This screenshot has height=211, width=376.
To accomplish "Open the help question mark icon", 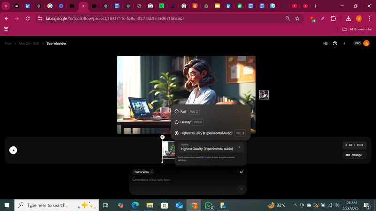I will point(335,44).
